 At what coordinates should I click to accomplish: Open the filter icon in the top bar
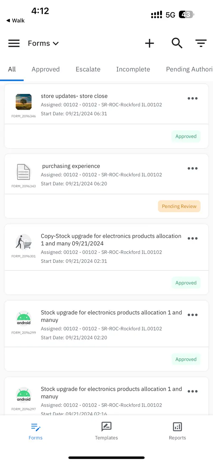coord(201,43)
